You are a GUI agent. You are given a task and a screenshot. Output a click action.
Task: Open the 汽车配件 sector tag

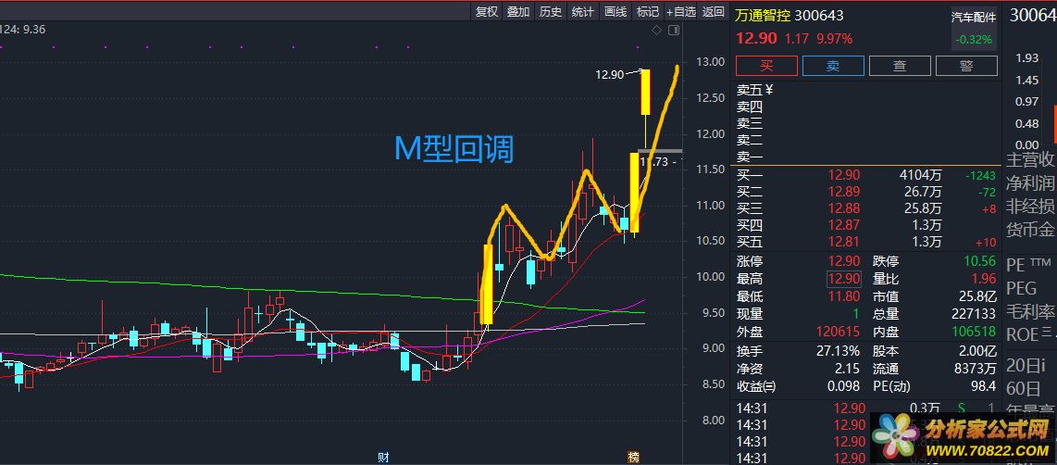tap(974, 17)
